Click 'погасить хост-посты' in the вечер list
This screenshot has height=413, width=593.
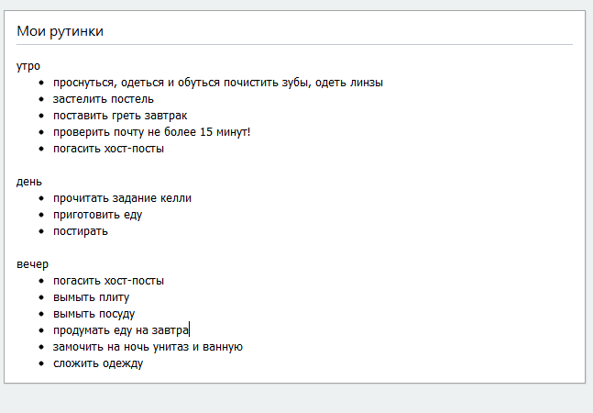click(108, 281)
